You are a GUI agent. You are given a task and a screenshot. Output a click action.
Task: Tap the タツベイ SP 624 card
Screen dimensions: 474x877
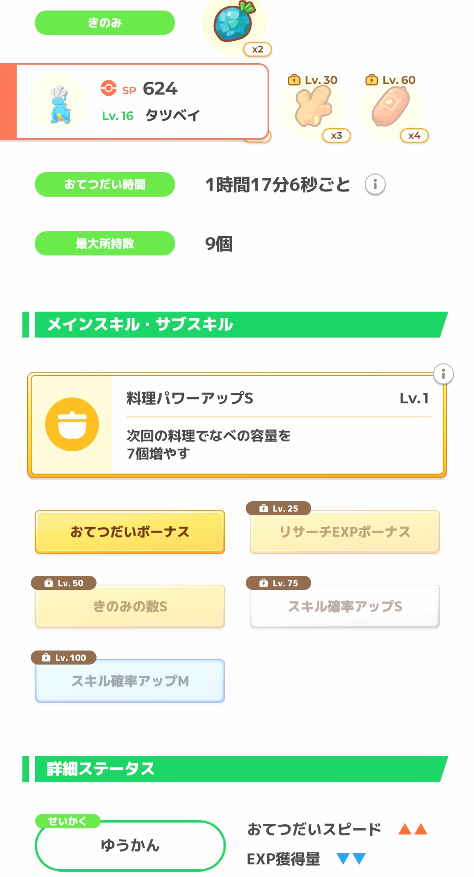(x=176, y=102)
